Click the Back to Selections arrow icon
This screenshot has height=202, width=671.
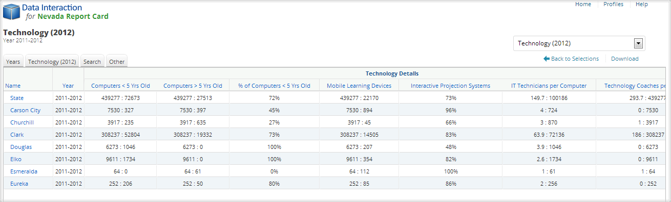click(x=547, y=59)
